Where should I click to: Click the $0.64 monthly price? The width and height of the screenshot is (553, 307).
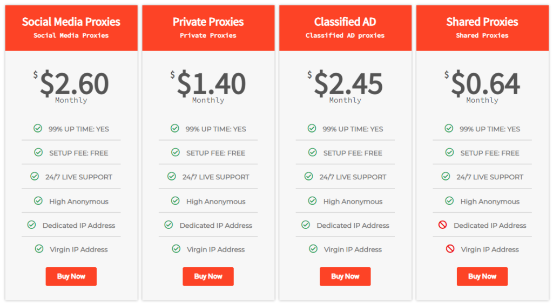click(x=485, y=84)
